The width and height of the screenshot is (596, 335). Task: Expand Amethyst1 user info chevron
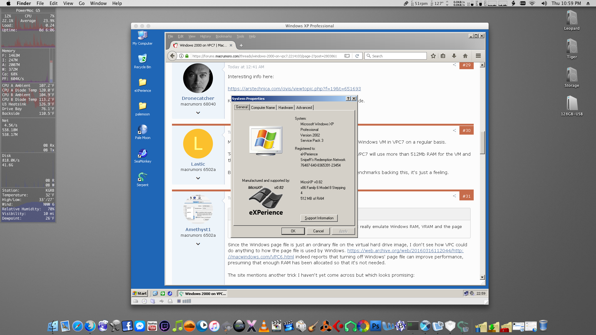(x=198, y=244)
